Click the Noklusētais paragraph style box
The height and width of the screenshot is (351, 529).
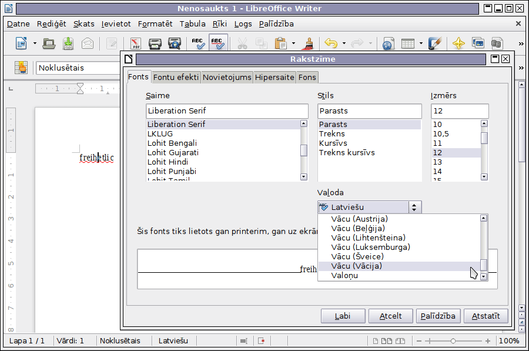tap(78, 68)
